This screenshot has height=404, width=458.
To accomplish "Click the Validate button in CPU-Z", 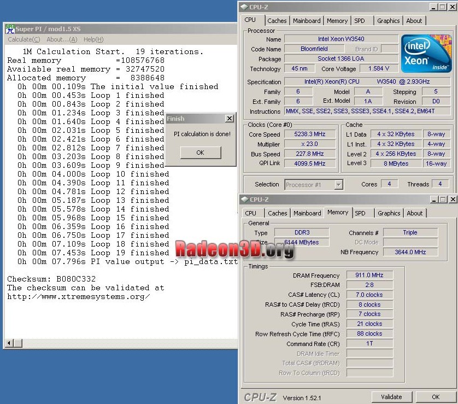I will 391,397.
